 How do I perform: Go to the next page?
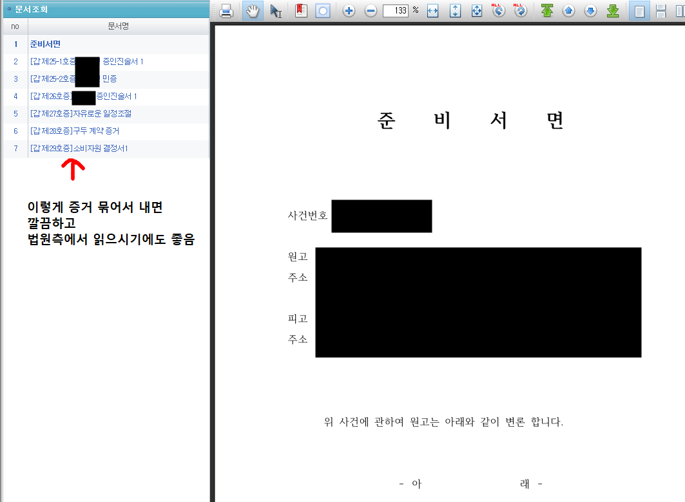coord(590,10)
